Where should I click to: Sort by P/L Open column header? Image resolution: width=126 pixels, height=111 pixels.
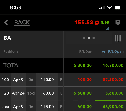pos(116,51)
